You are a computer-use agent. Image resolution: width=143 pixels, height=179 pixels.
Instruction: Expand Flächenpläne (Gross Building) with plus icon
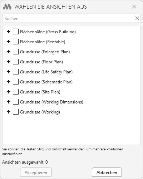(9, 32)
